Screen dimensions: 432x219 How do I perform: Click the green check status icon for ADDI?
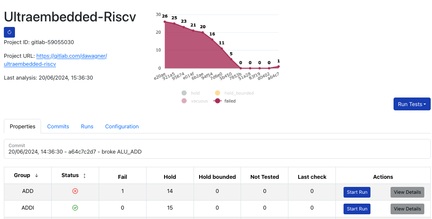point(75,208)
